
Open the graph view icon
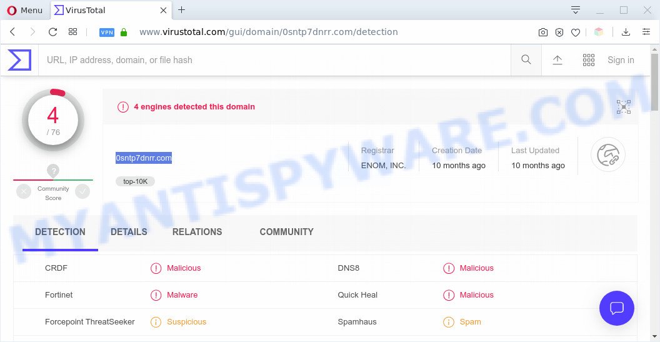pyautogui.click(x=623, y=107)
